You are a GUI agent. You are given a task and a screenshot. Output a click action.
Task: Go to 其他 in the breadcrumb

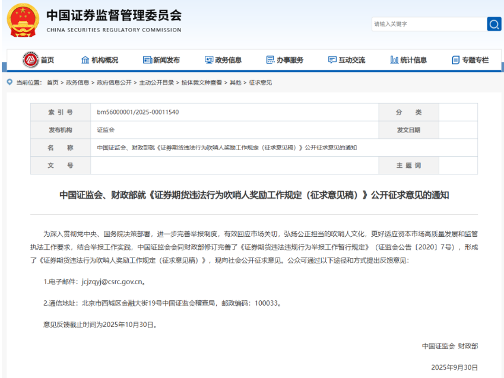(235, 82)
